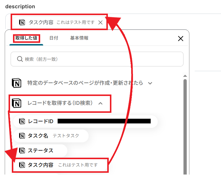221x176 pixels.
Task: Pick the タスク名 テストタスク value
Action: pos(51,136)
